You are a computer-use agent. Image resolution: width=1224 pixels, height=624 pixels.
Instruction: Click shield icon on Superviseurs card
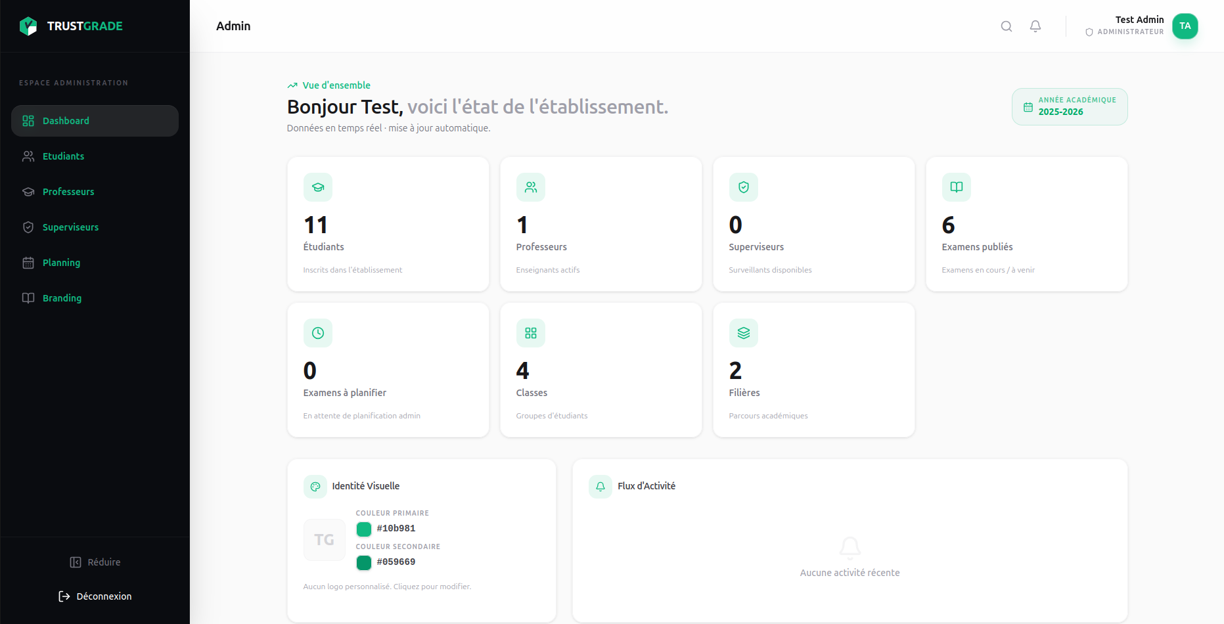coord(743,187)
